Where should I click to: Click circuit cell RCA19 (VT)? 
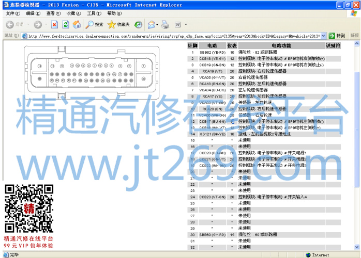coord(212,71)
